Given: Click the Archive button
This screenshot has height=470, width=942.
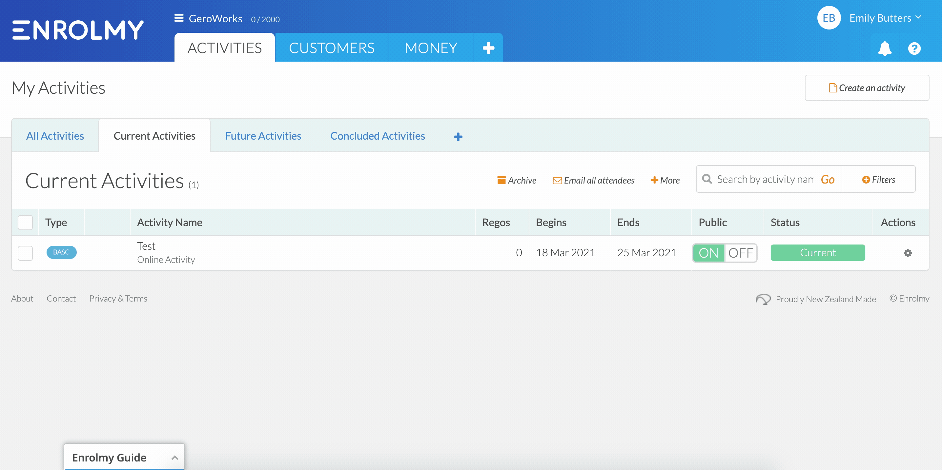Looking at the screenshot, I should tap(517, 180).
